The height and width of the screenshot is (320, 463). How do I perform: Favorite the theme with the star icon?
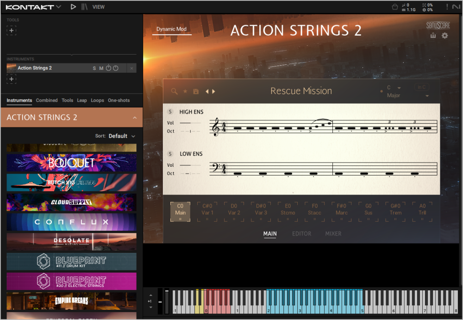click(x=185, y=92)
